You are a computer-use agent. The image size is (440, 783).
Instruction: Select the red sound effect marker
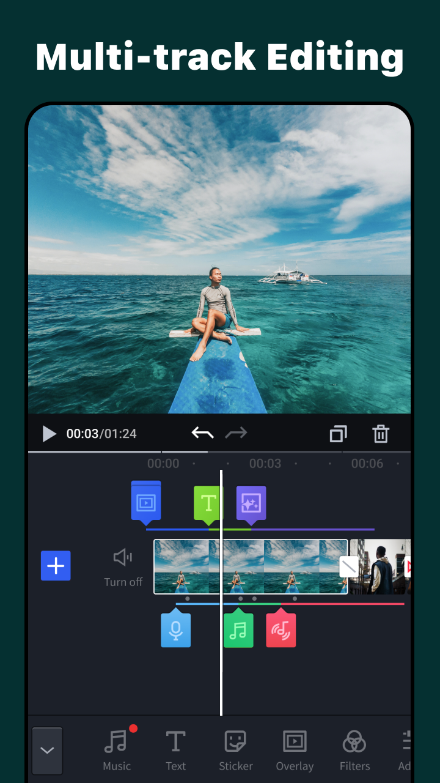[281, 630]
